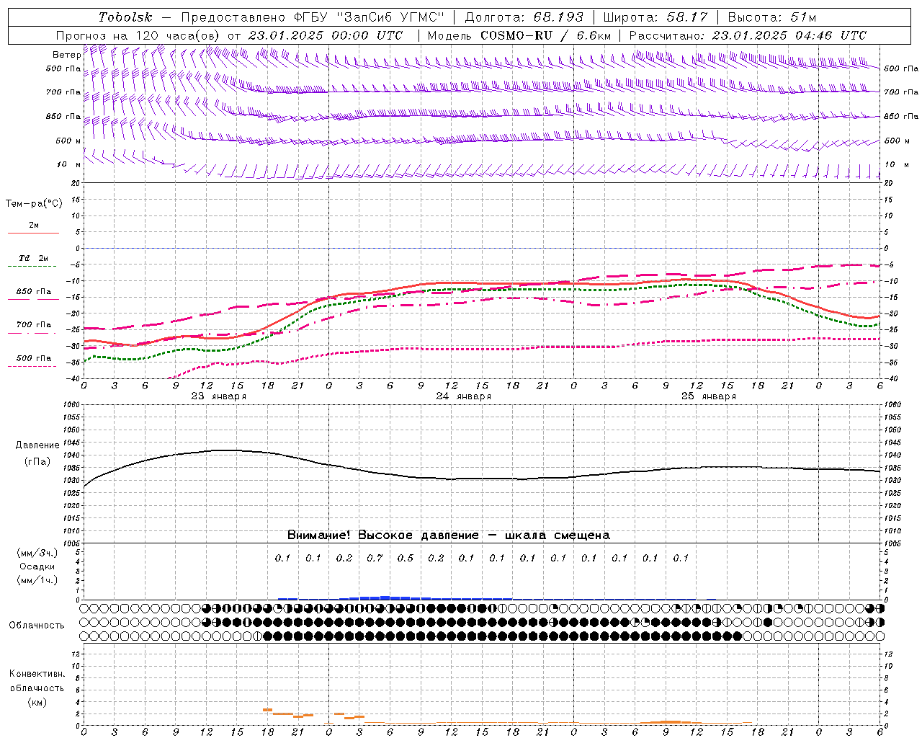Click the "Широта: 58.17" latitude value
The image size is (922, 738).
click(x=655, y=17)
